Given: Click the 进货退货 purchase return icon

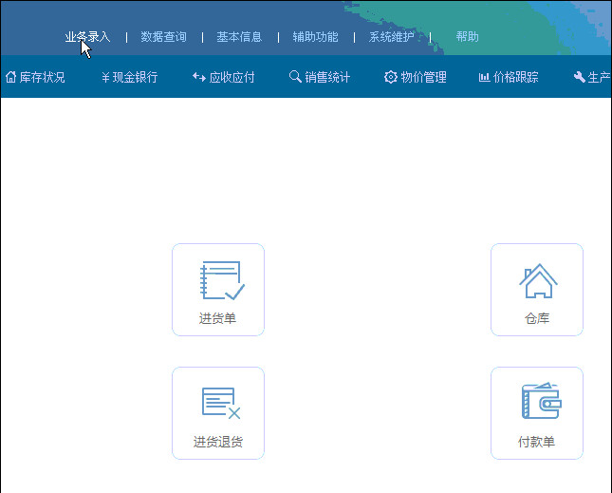Looking at the screenshot, I should point(221,403).
